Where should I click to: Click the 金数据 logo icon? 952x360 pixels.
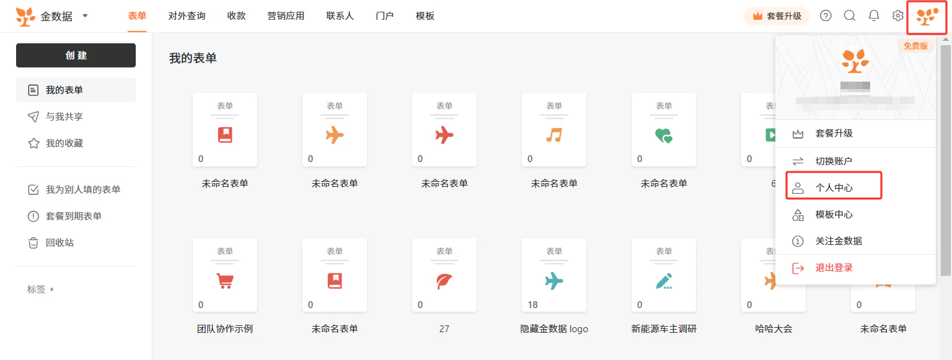26,16
